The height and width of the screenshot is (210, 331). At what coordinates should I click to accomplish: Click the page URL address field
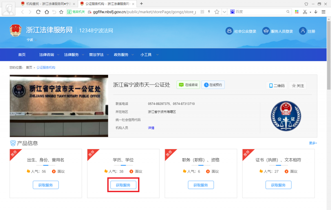(144, 12)
